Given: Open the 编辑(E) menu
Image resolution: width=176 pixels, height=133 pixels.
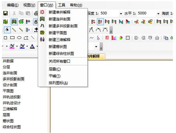Looking at the screenshot, I should 12,5.
